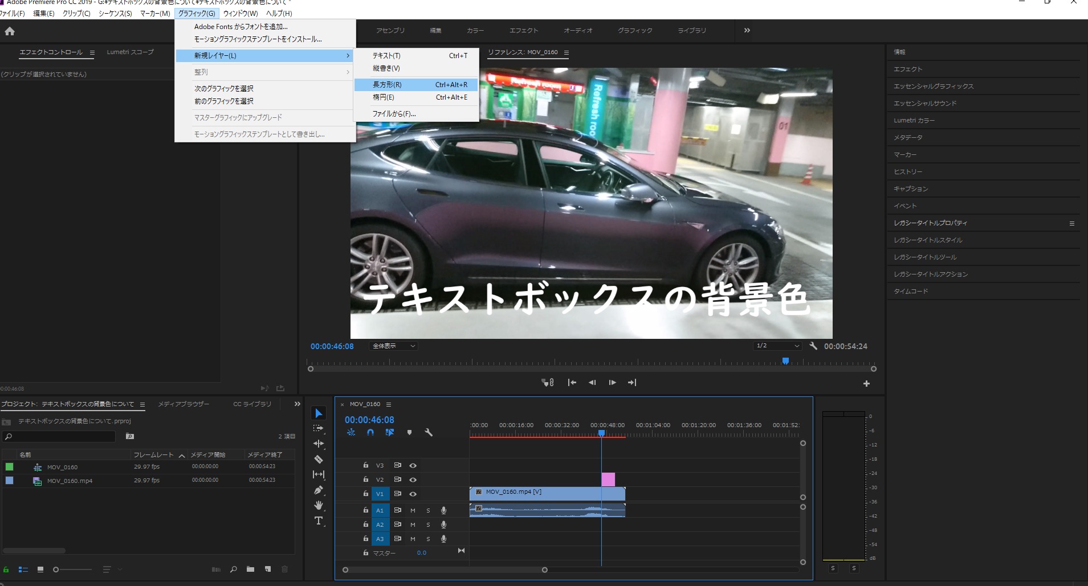Open zoom level dropdown showing 全体表示

point(393,346)
